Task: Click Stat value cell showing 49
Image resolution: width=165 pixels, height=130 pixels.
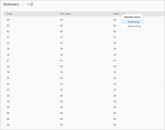Action: point(61,55)
